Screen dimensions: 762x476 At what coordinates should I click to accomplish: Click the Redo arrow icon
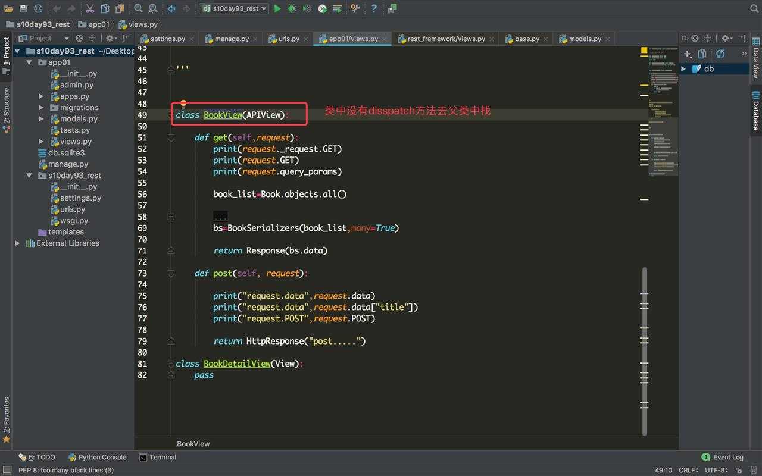[x=71, y=8]
